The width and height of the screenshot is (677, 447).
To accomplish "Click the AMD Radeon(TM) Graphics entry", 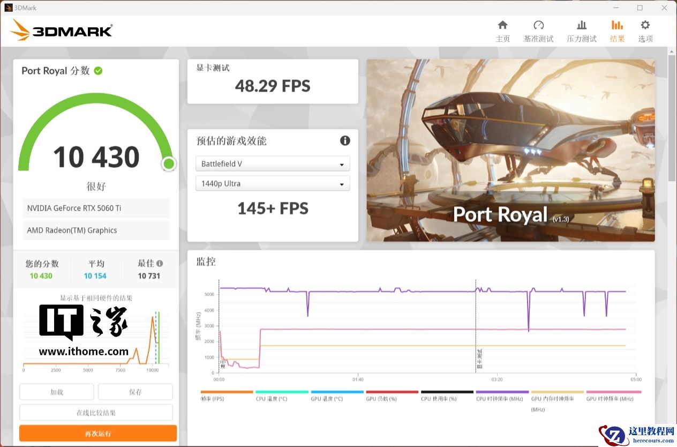I will click(96, 230).
